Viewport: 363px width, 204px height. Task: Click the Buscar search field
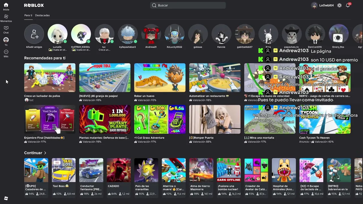tap(188, 5)
